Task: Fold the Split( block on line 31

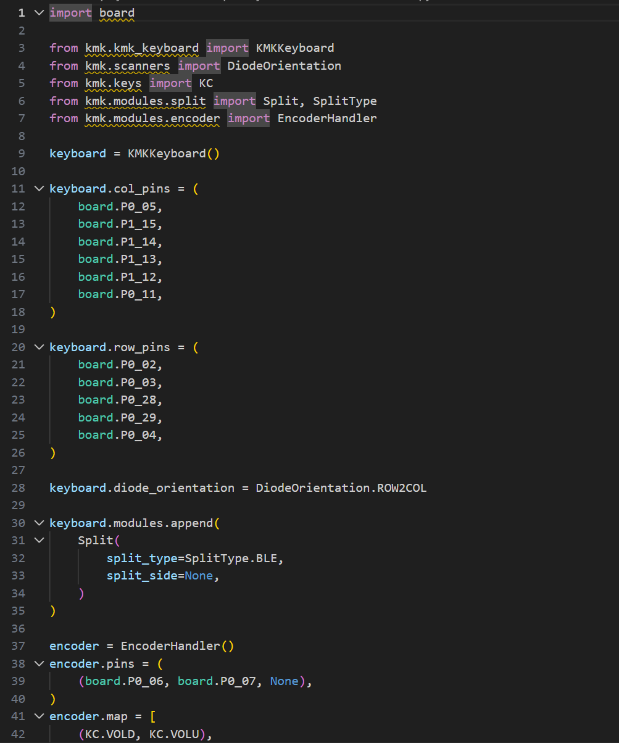Action: click(39, 541)
